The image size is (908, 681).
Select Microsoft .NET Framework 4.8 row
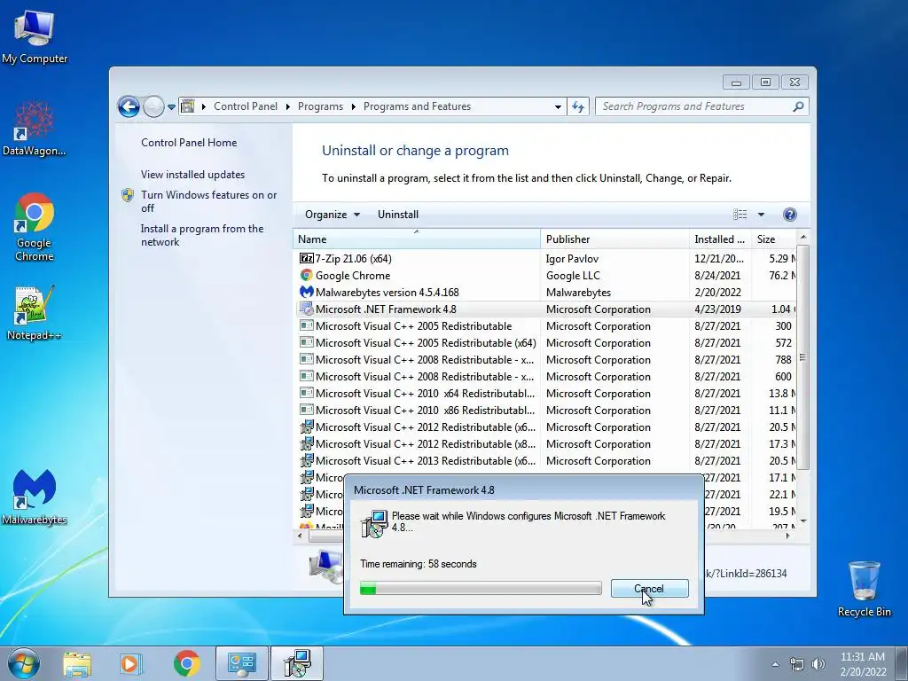point(545,309)
